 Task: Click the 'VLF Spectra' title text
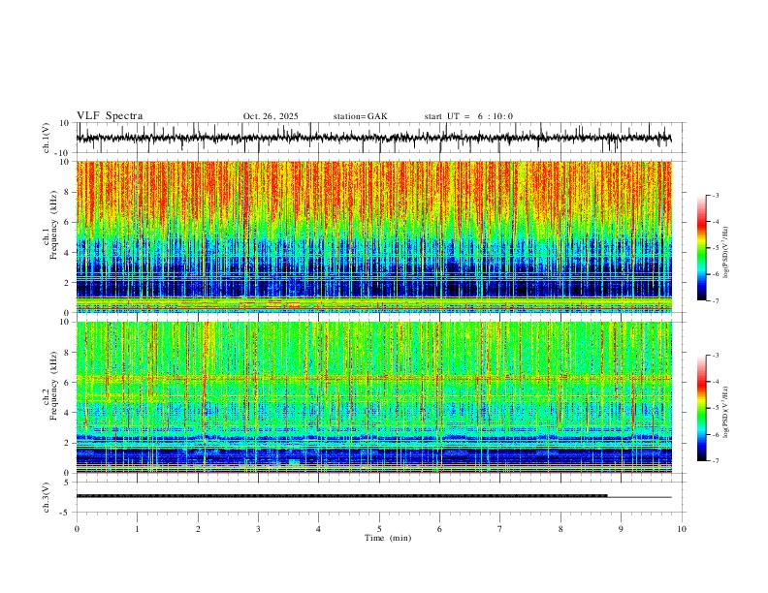(x=110, y=116)
